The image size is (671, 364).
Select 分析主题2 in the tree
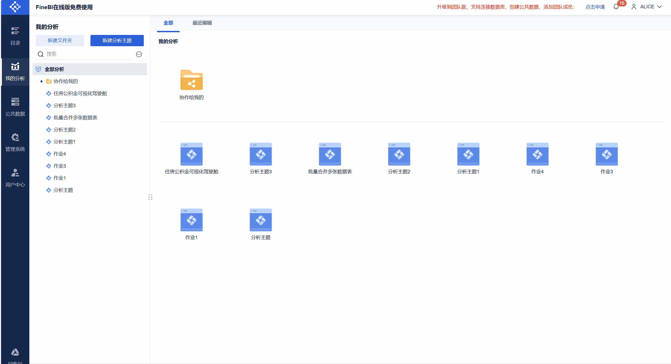click(x=90, y=130)
